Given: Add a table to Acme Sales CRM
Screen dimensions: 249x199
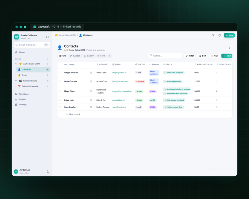Looking at the screenshot, I should tap(48, 64).
